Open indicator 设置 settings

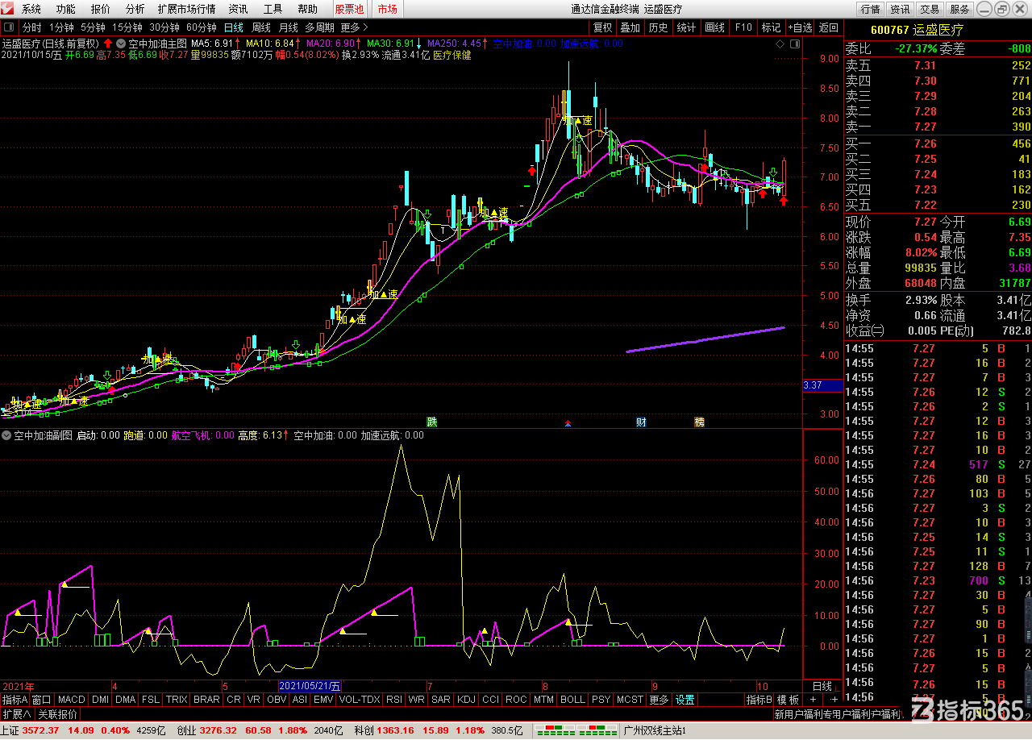pyautogui.click(x=685, y=700)
